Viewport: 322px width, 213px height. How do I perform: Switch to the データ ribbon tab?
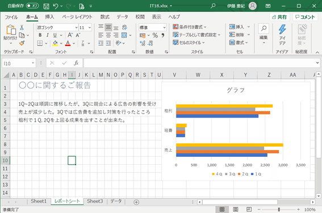coord(122,17)
